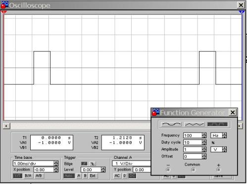Open the amplitude unit V selector

[218, 149]
